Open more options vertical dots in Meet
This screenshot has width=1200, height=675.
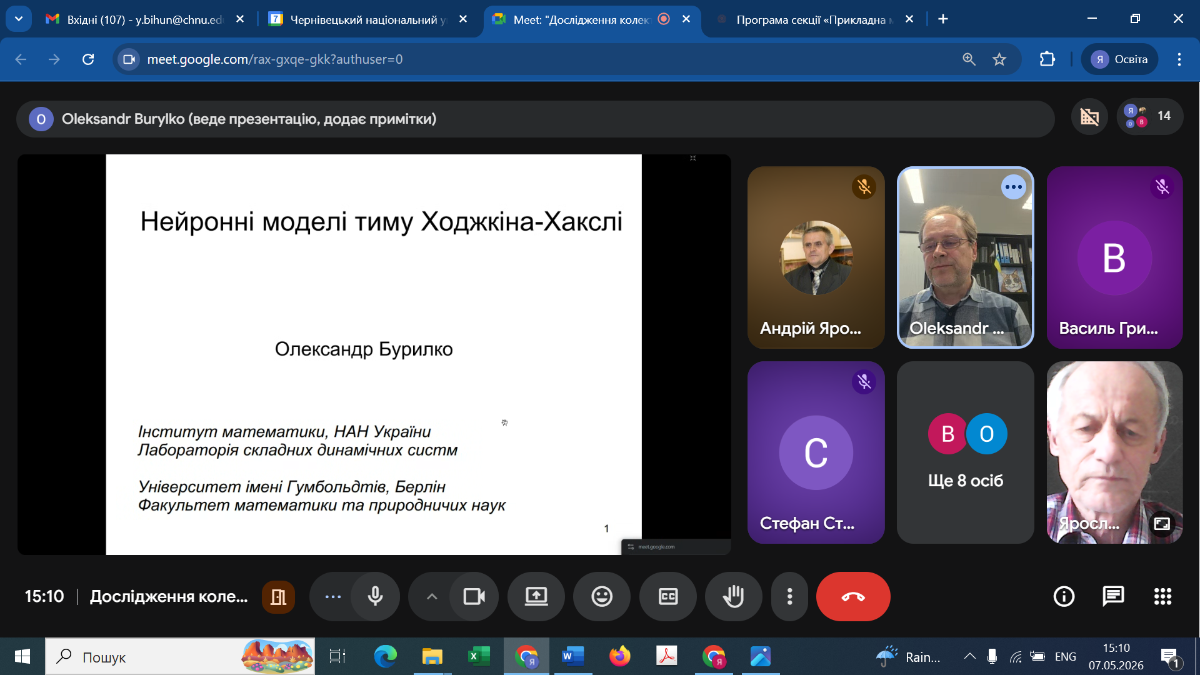click(x=790, y=596)
